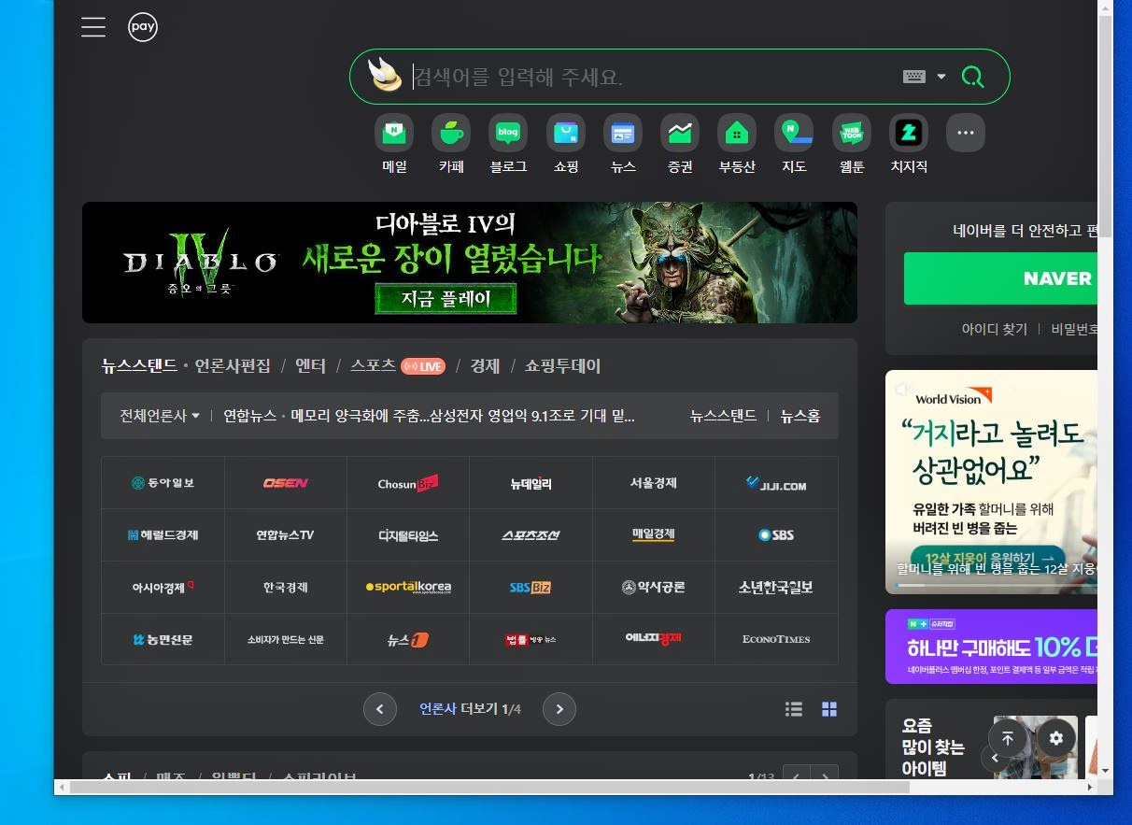The width and height of the screenshot is (1132, 825).
Task: Open the 뉴데일리 press logo
Action: (531, 483)
